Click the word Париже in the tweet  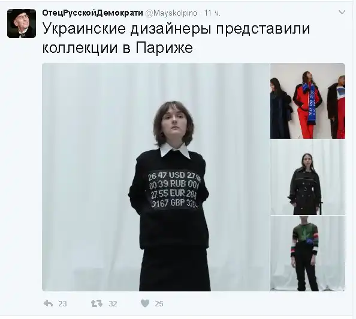pos(164,48)
